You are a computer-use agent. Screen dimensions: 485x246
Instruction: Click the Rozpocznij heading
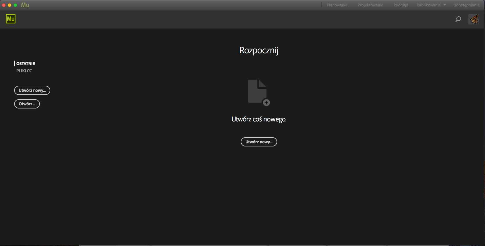(x=259, y=51)
